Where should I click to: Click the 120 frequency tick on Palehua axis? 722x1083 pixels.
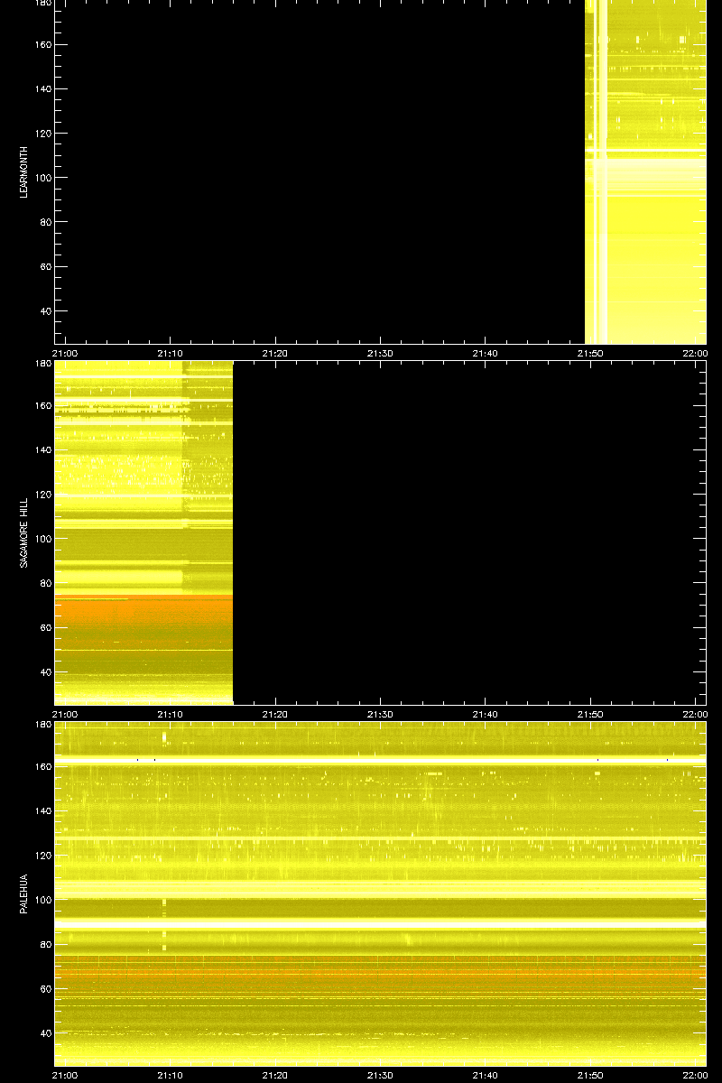(42, 856)
